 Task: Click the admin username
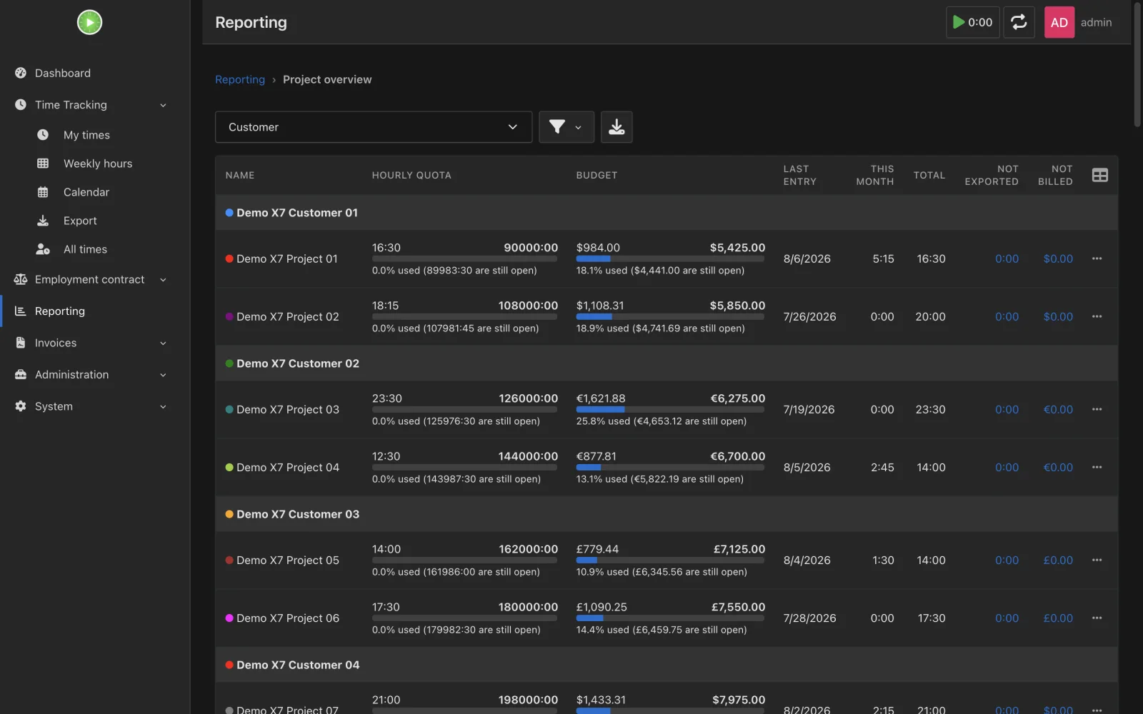1096,22
